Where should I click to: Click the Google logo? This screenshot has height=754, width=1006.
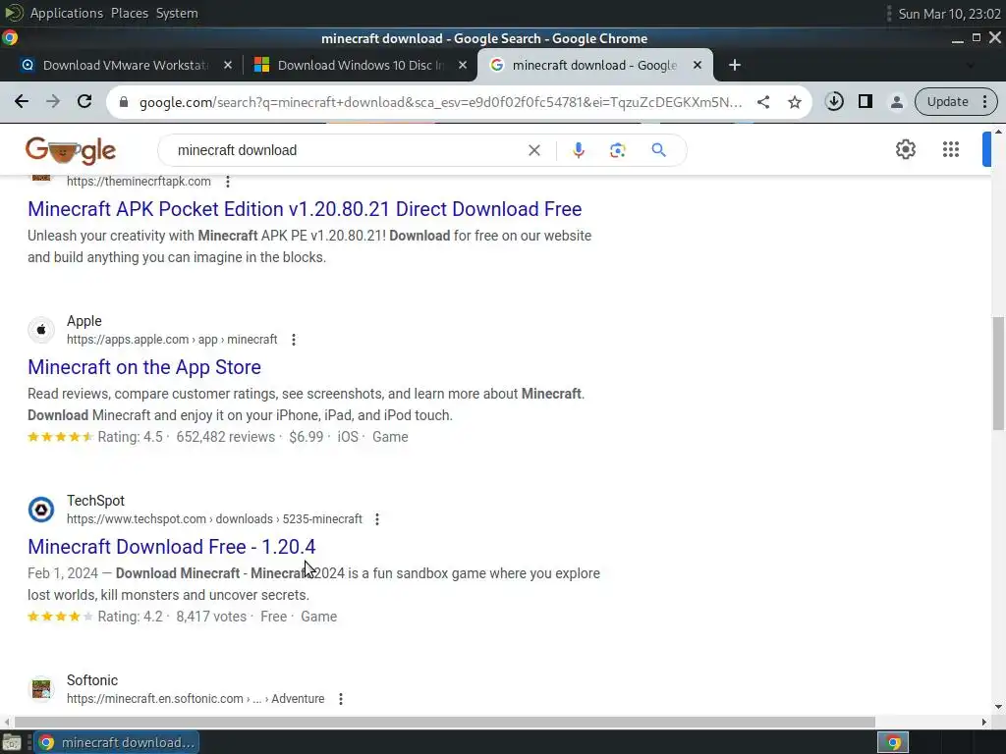(71, 150)
